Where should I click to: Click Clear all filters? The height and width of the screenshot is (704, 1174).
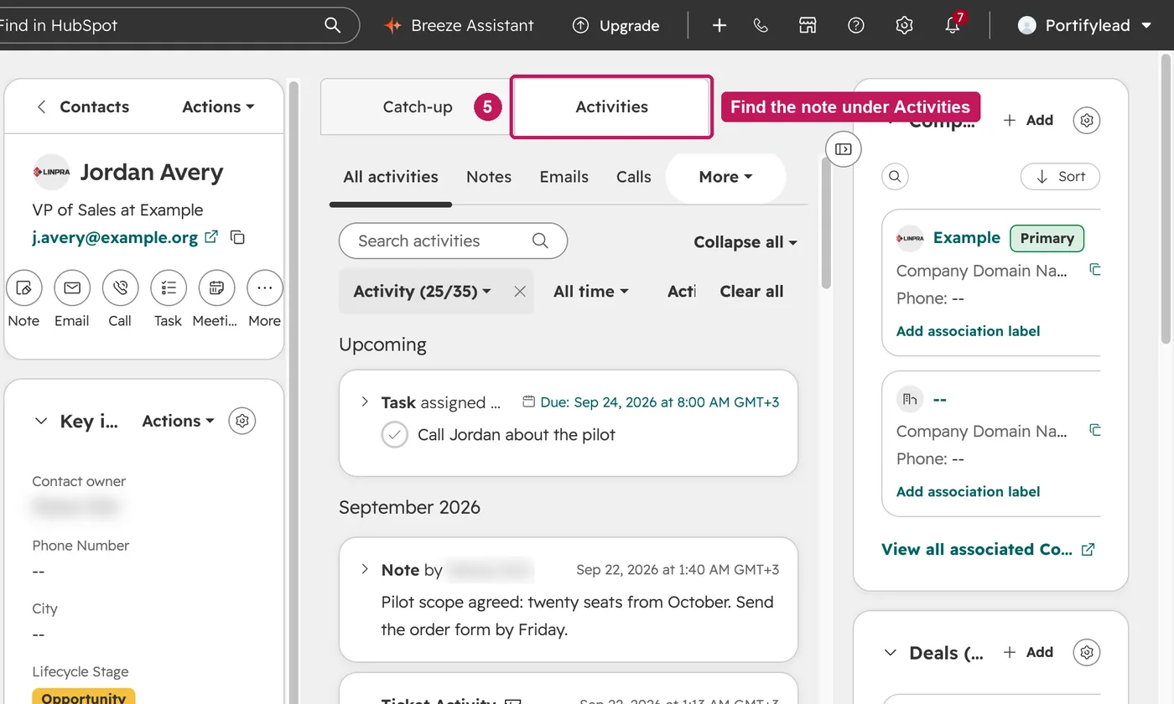751,291
